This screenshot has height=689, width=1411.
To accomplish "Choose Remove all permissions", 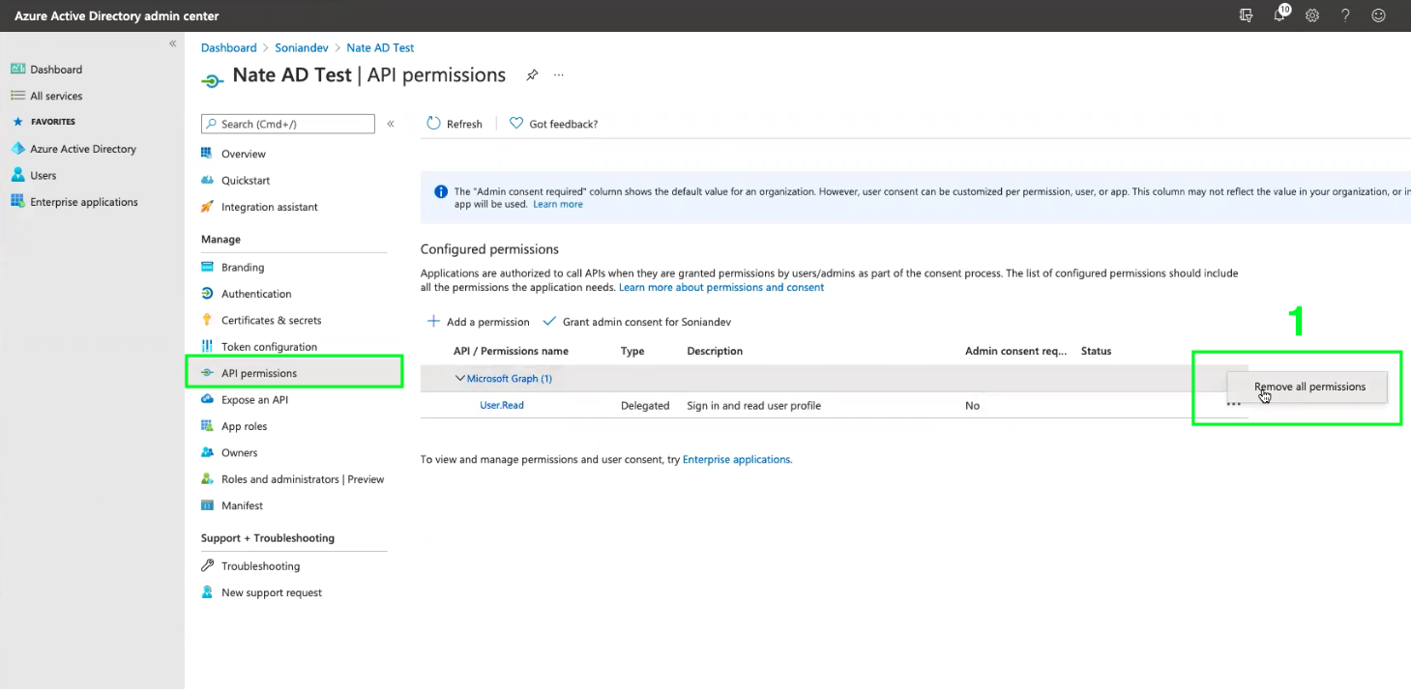I will [1309, 387].
